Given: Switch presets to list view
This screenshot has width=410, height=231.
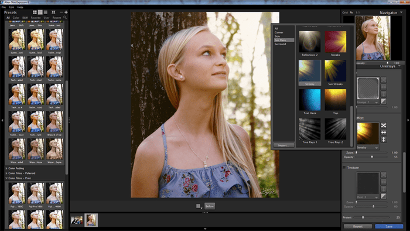Looking at the screenshot, I should pyautogui.click(x=46, y=12).
